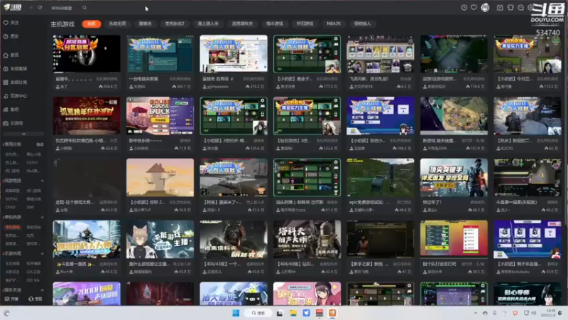Screen dimensions: 568x320
Task: Open the Goose Goose Duck stream thumbnail
Action: point(160,116)
